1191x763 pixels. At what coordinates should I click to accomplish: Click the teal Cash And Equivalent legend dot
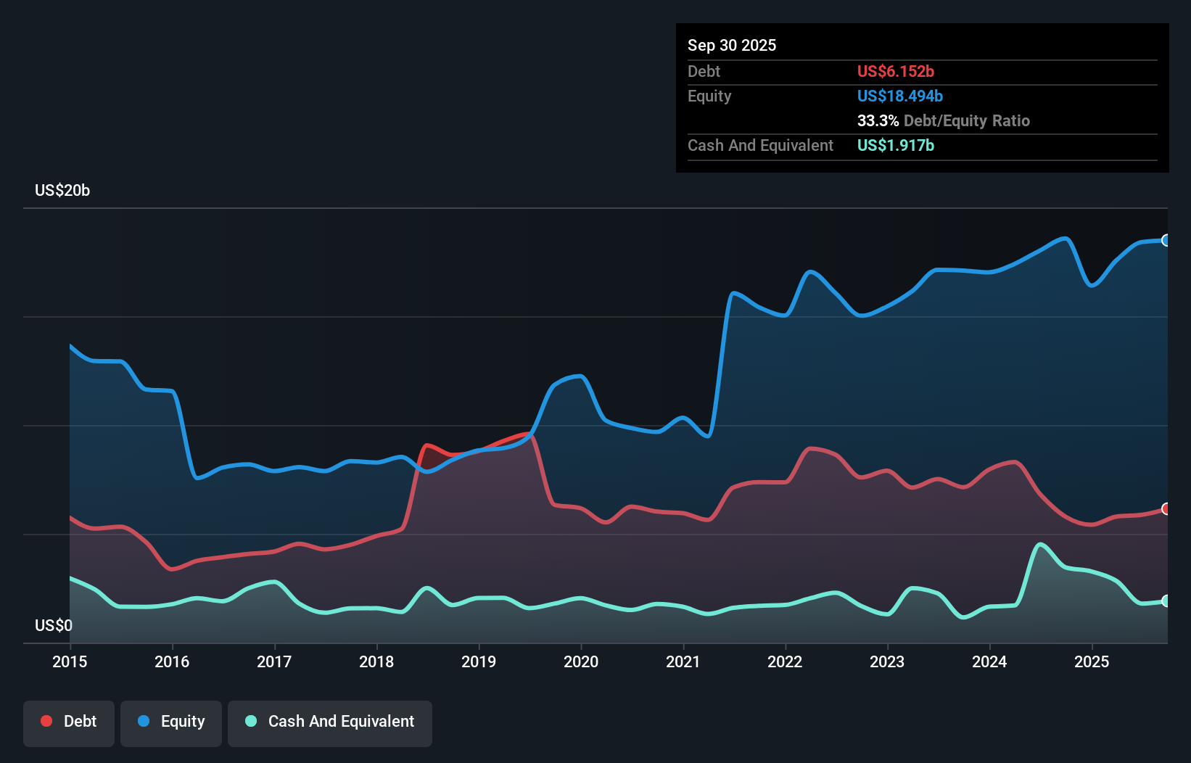pyautogui.click(x=250, y=722)
